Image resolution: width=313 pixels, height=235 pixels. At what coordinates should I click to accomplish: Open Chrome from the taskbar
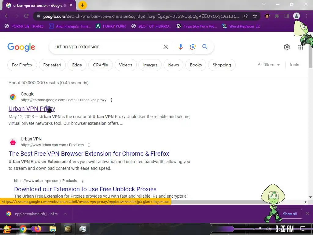point(23,229)
